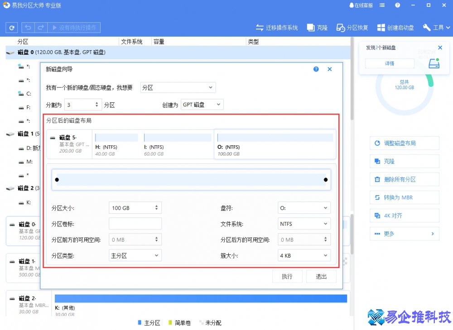Click the refresh disk list icon
Image resolution: width=453 pixels, height=330 pixels.
click(11, 27)
